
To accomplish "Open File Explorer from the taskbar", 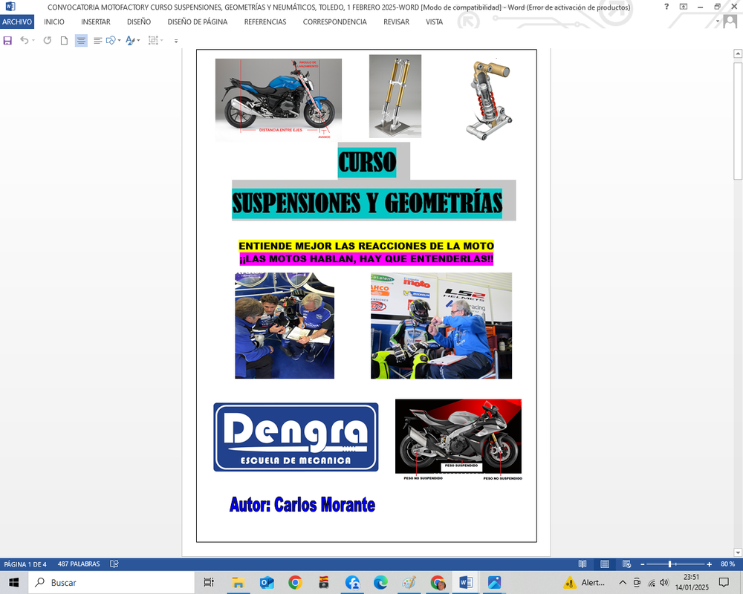I will tap(238, 583).
